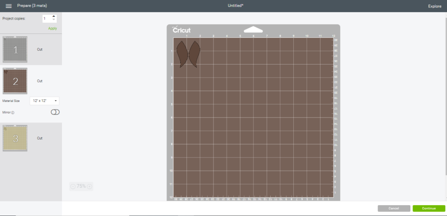
Task: Select the gray mat 1 thumbnail
Action: [15, 50]
